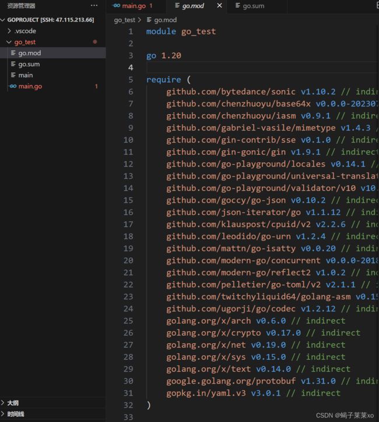Click go.mod in the breadcrumb path
Image resolution: width=379 pixels, height=422 pixels.
[166, 20]
